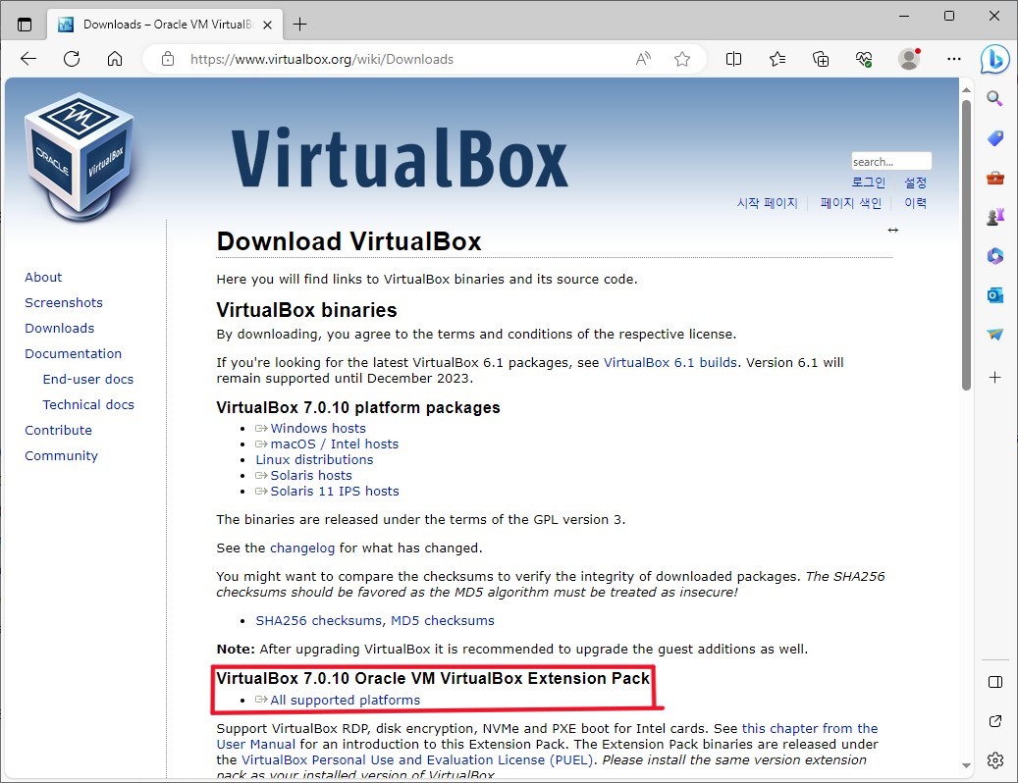
Task: Open Browser essentials heart icon
Action: (864, 59)
